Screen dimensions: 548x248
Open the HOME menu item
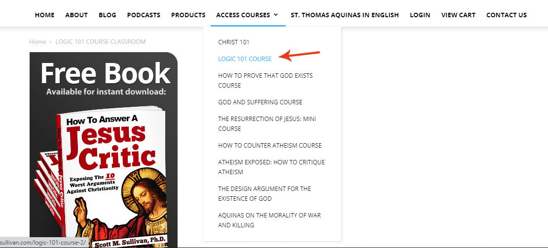pos(45,15)
